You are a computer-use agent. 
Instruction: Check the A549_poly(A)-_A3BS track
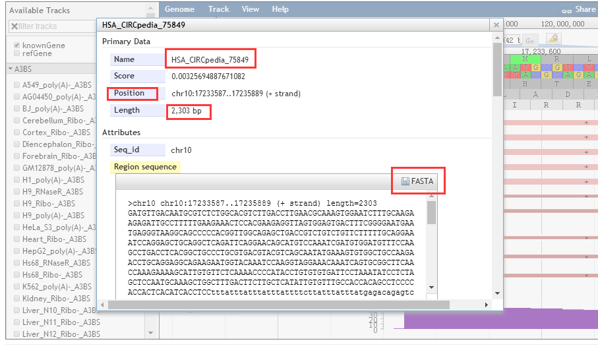(16, 85)
